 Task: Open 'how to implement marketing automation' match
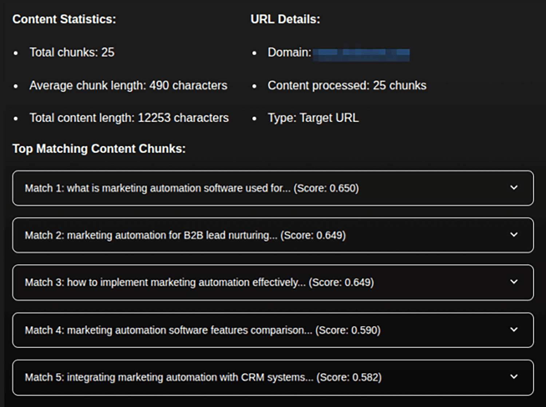point(273,282)
